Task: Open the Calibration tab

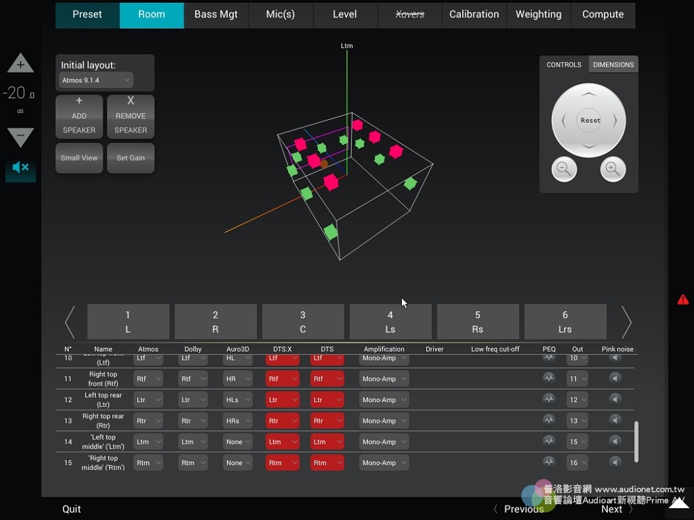Action: (x=474, y=15)
